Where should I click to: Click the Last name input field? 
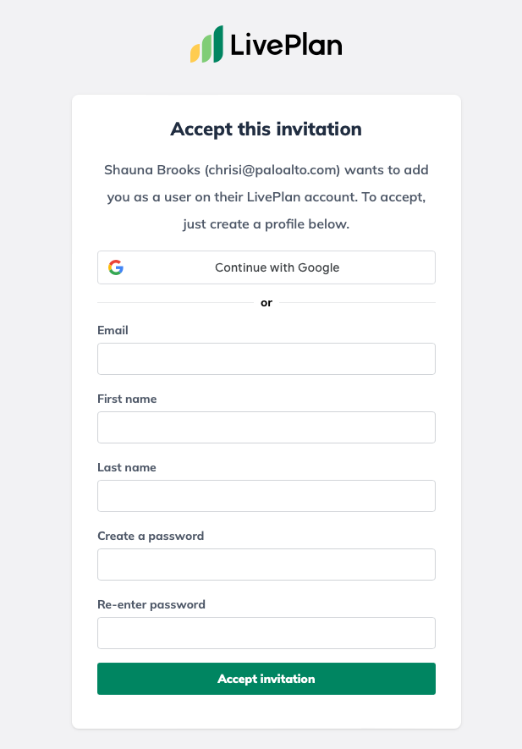coord(266,496)
